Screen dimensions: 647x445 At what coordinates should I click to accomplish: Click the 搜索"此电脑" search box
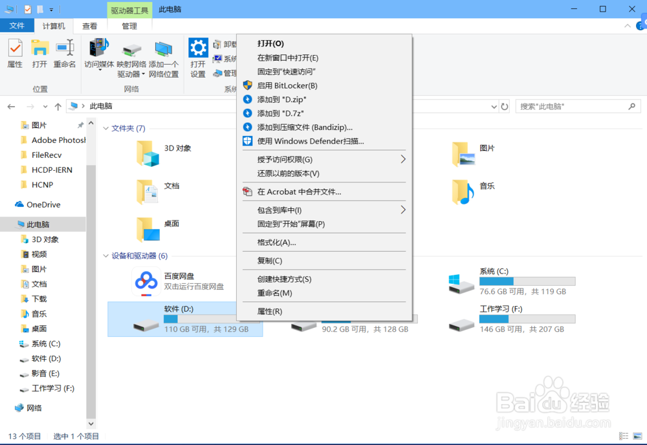(569, 105)
